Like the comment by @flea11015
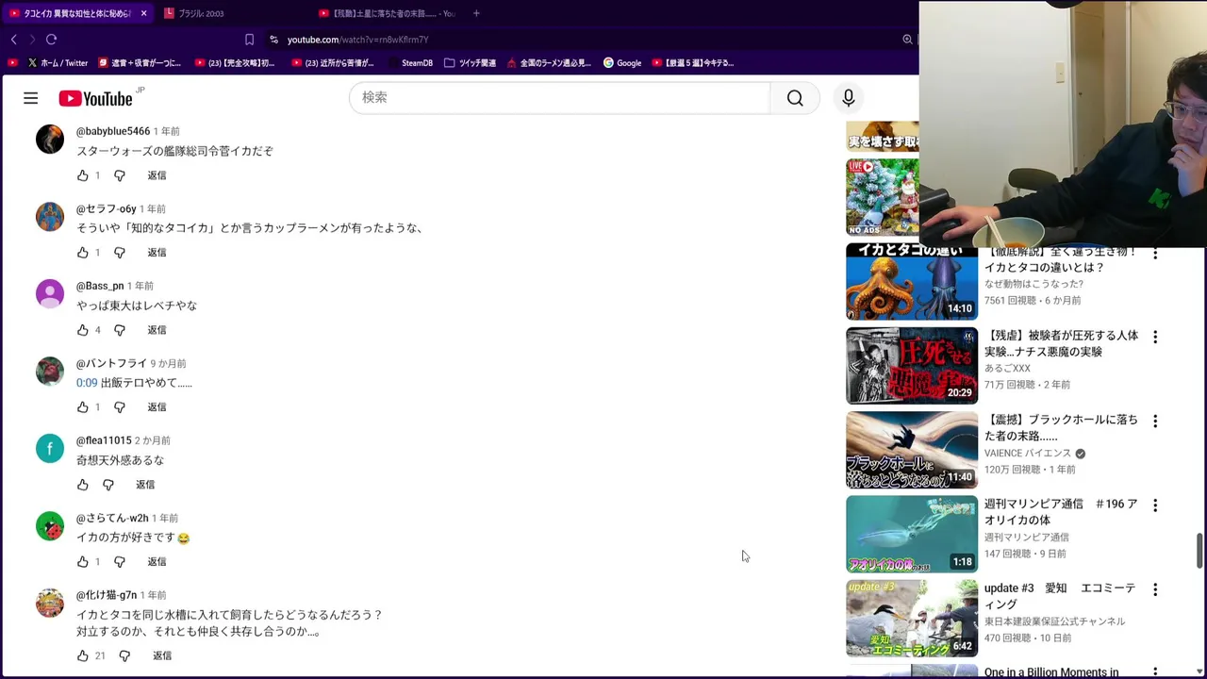Viewport: 1207px width, 679px height. [83, 485]
